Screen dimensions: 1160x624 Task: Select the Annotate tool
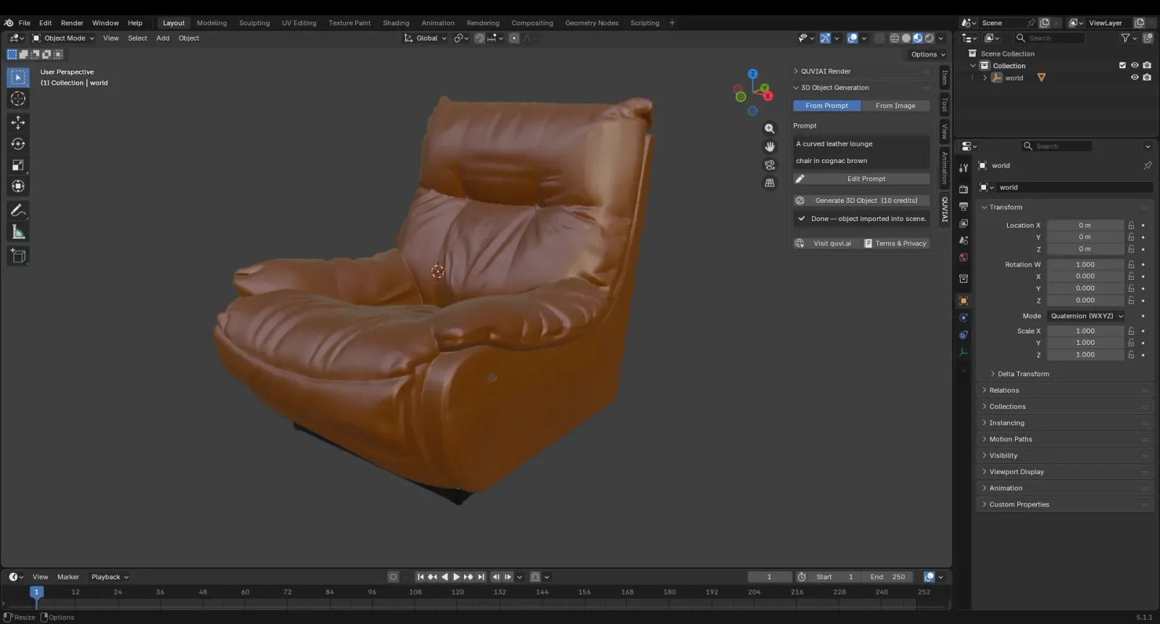coord(18,211)
